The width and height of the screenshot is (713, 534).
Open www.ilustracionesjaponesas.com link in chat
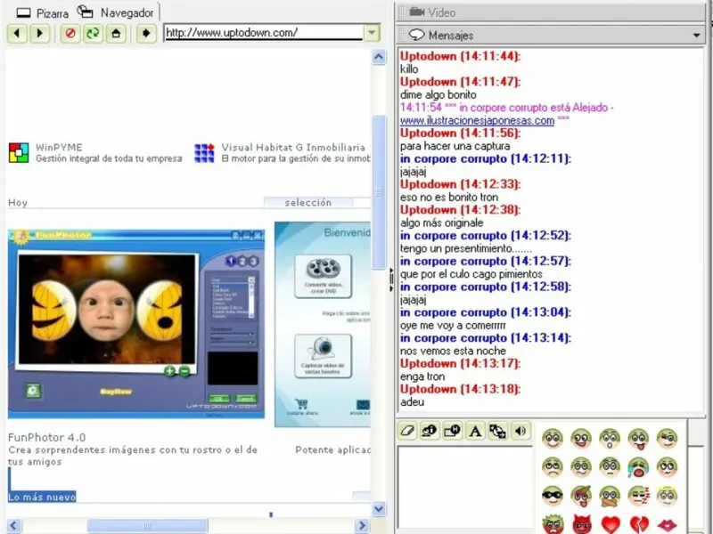pyautogui.click(x=477, y=121)
